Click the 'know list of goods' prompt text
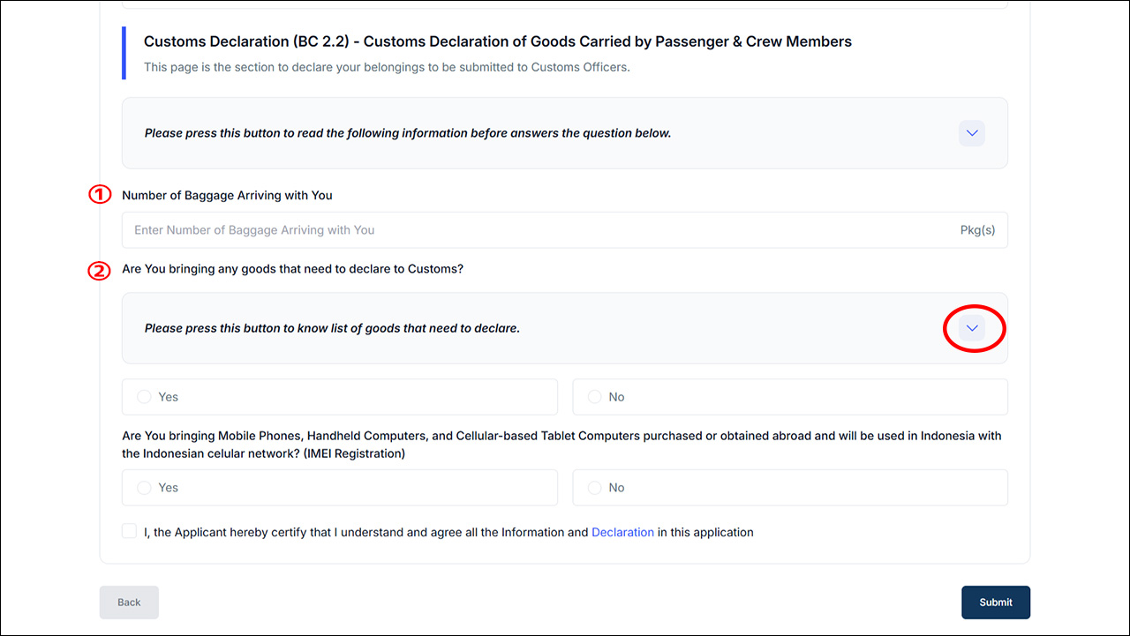This screenshot has height=636, width=1130. coord(332,328)
